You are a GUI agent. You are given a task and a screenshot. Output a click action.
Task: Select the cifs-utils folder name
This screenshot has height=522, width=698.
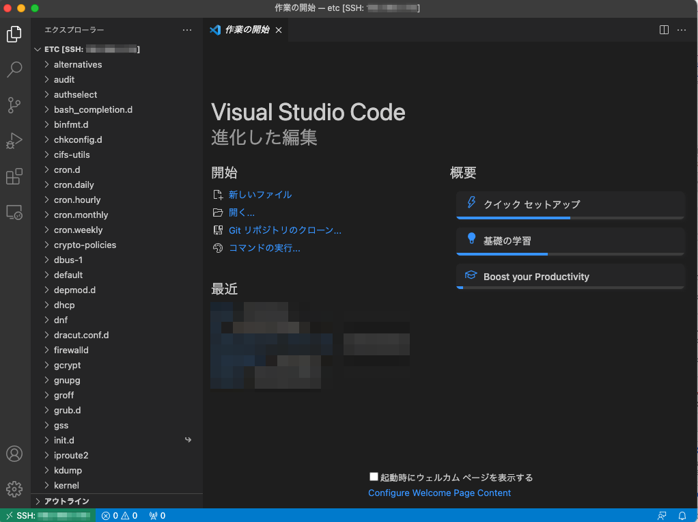(72, 155)
